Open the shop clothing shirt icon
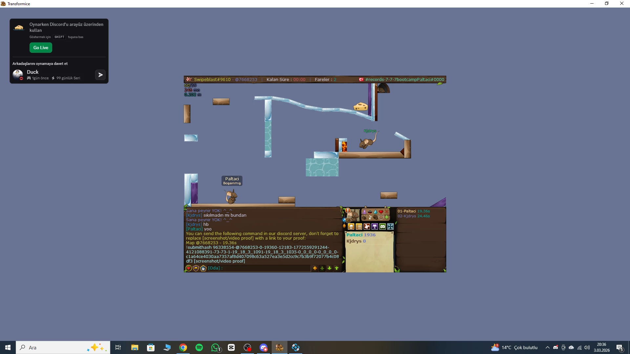 pos(367,226)
